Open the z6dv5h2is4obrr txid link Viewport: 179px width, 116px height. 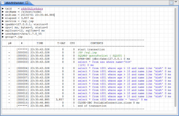[x=32, y=9]
